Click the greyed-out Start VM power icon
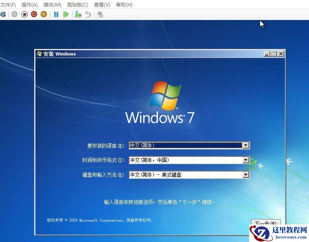 tap(14, 14)
